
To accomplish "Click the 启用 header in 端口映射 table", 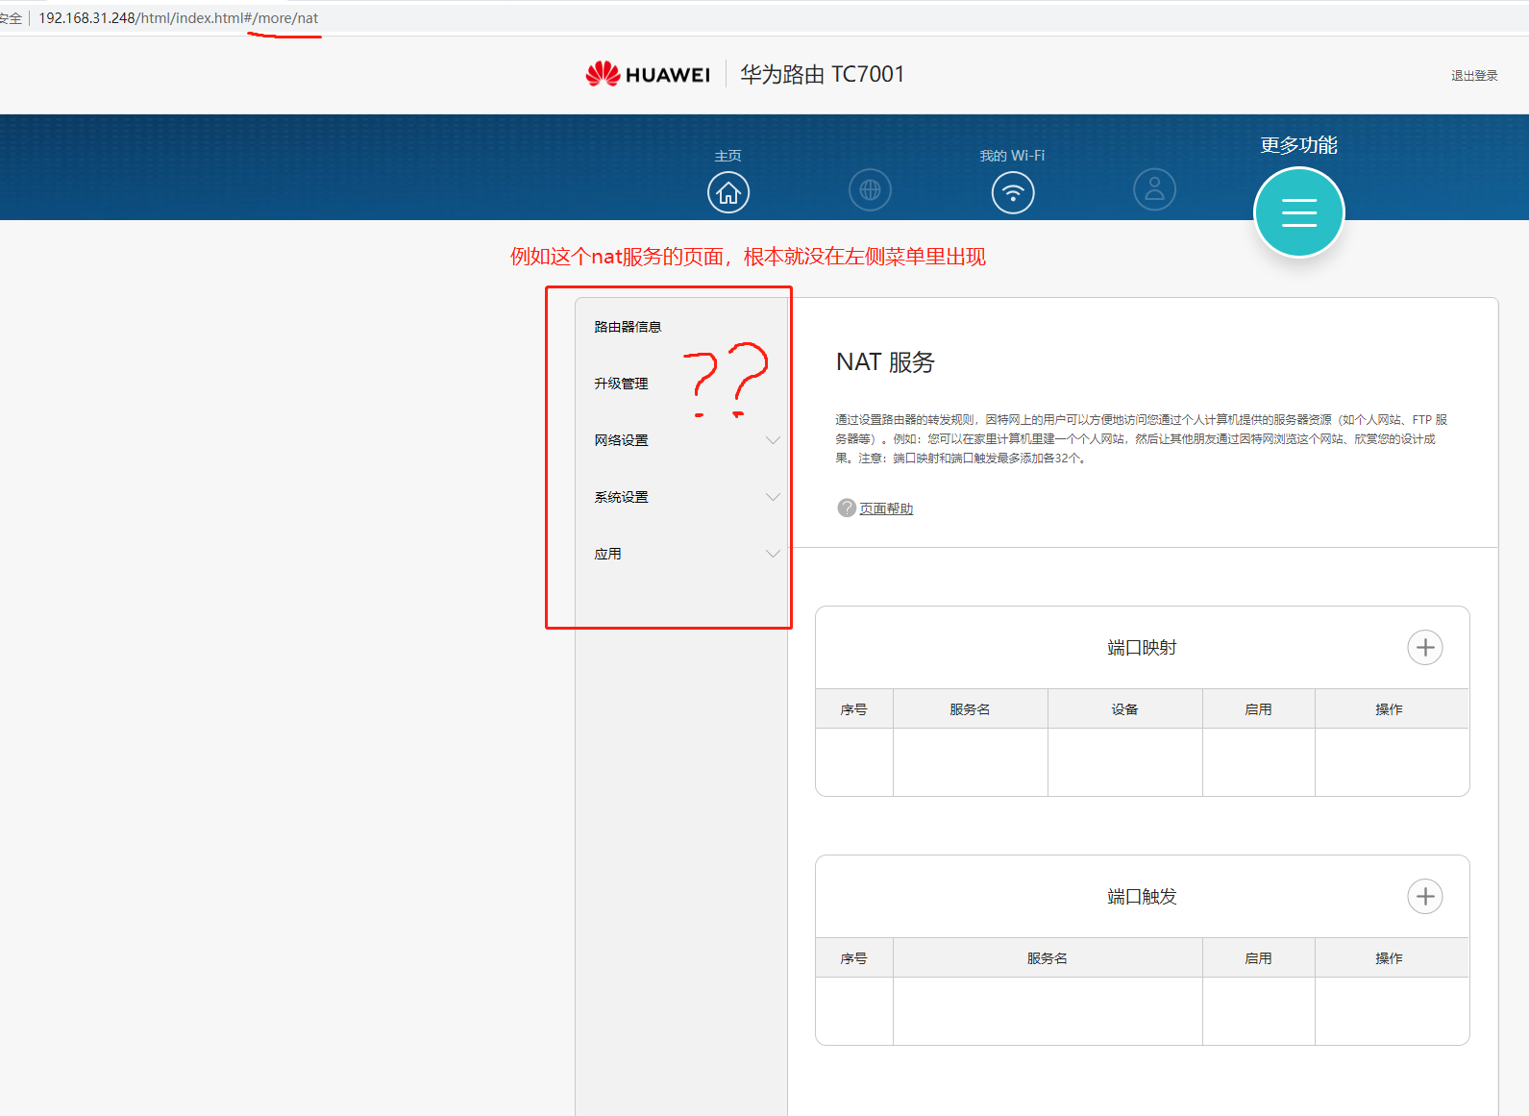I will 1258,709.
